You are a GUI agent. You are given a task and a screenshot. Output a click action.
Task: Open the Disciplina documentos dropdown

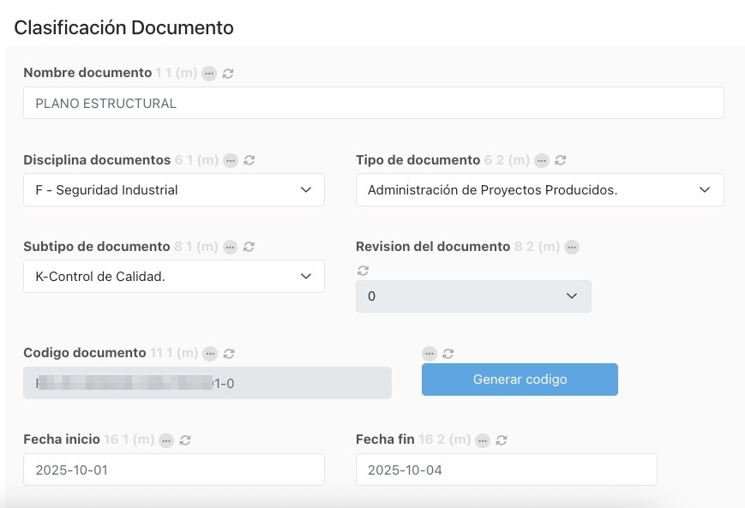(x=174, y=190)
